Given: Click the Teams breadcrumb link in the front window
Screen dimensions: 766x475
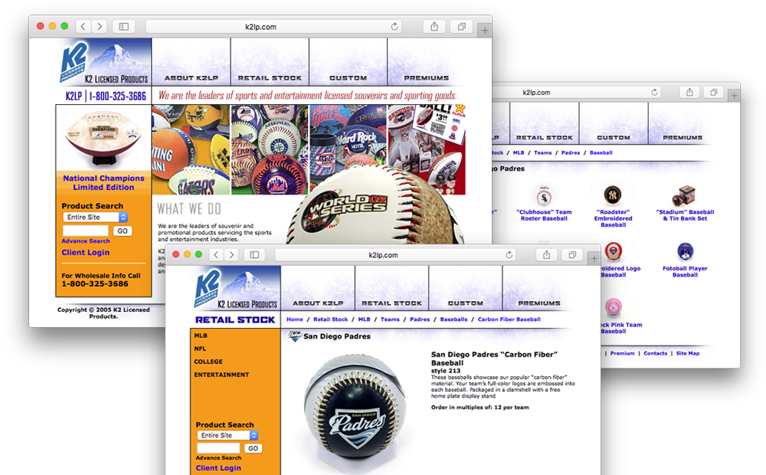Looking at the screenshot, I should 390,319.
